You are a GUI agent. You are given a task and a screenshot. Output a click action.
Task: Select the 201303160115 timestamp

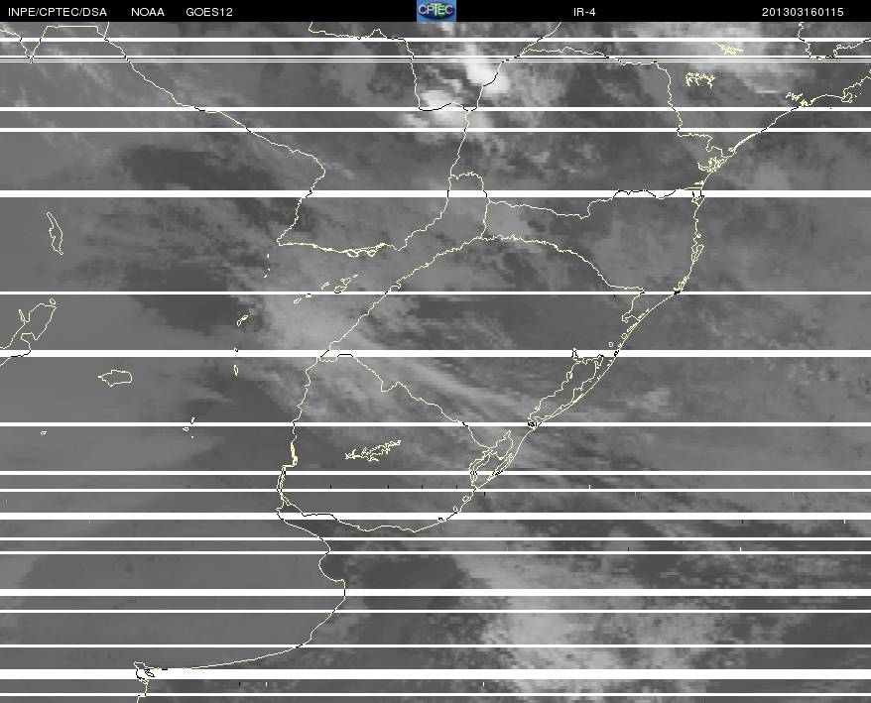(x=803, y=12)
